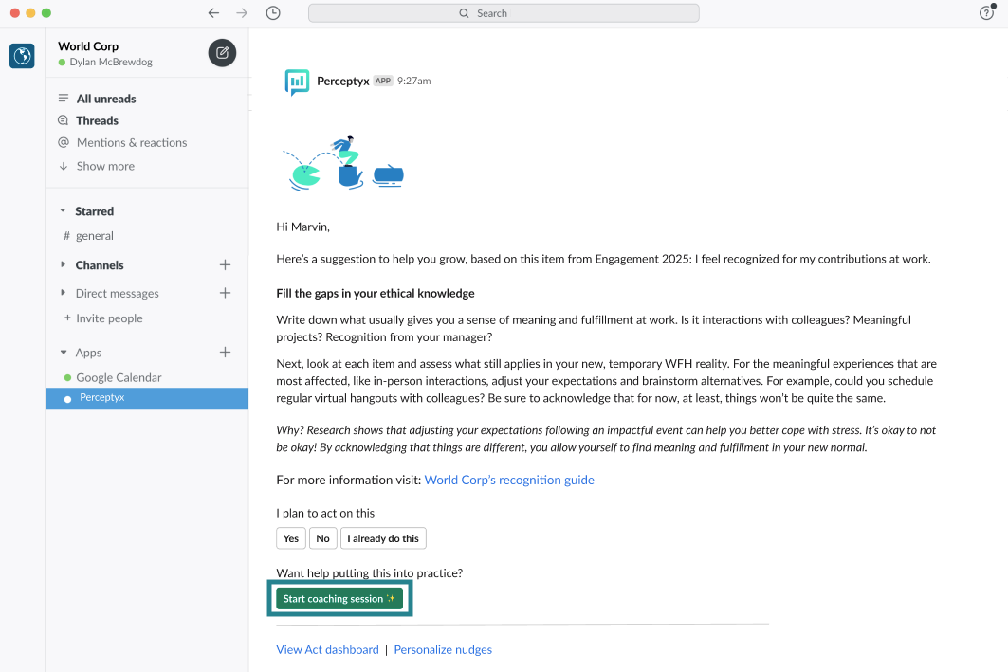Open View Act dashboard link
This screenshot has height=672, width=1008.
click(328, 649)
